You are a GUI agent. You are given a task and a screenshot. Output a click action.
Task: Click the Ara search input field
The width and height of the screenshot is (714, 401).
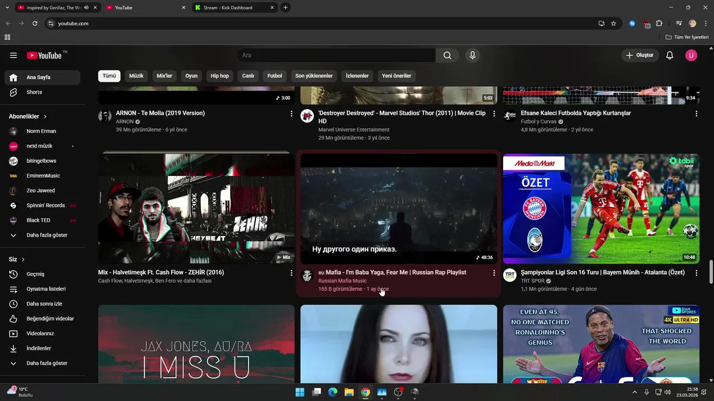[336, 55]
